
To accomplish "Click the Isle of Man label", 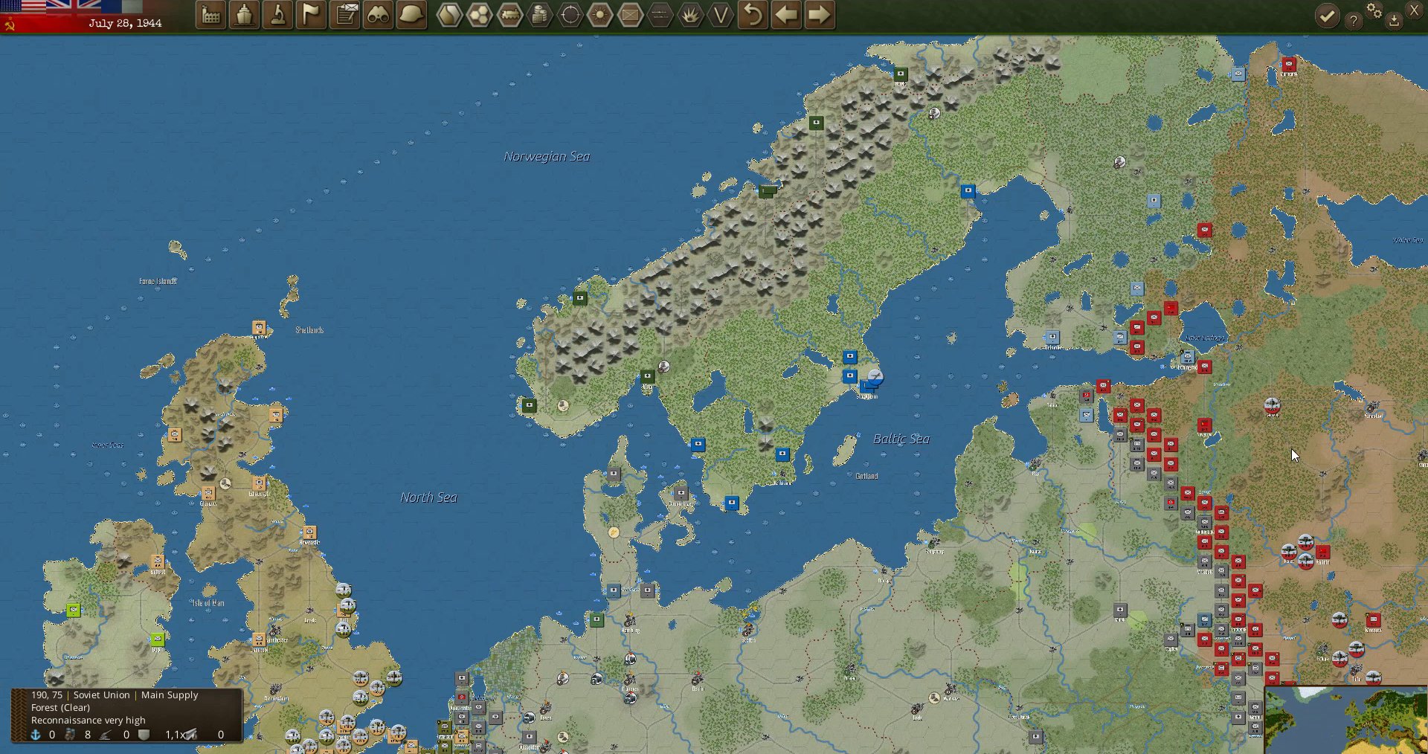I will (208, 603).
